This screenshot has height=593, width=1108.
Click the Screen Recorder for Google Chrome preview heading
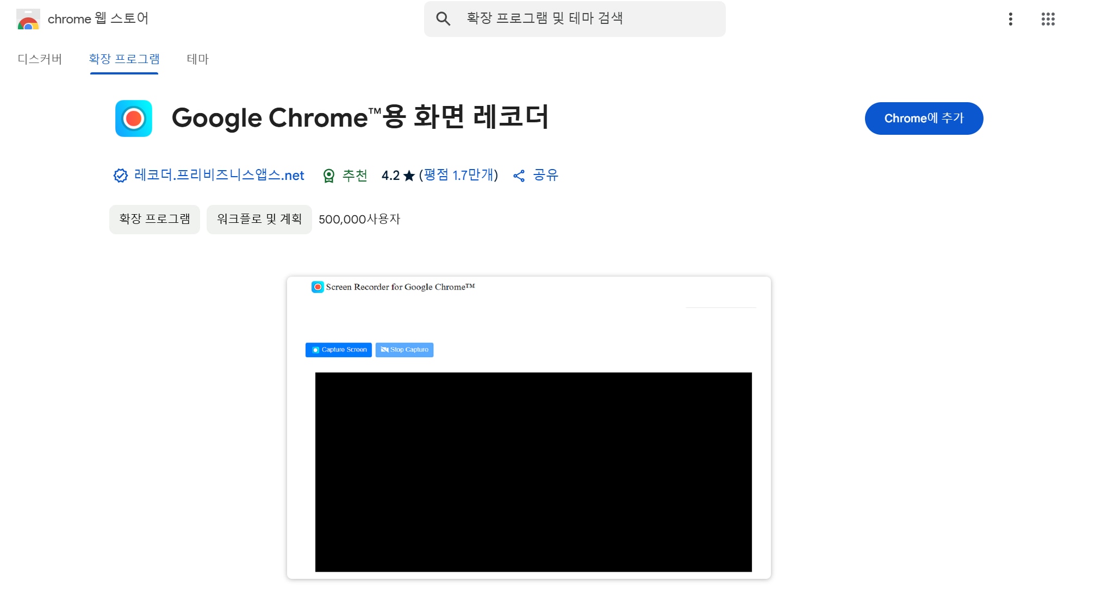pyautogui.click(x=401, y=287)
